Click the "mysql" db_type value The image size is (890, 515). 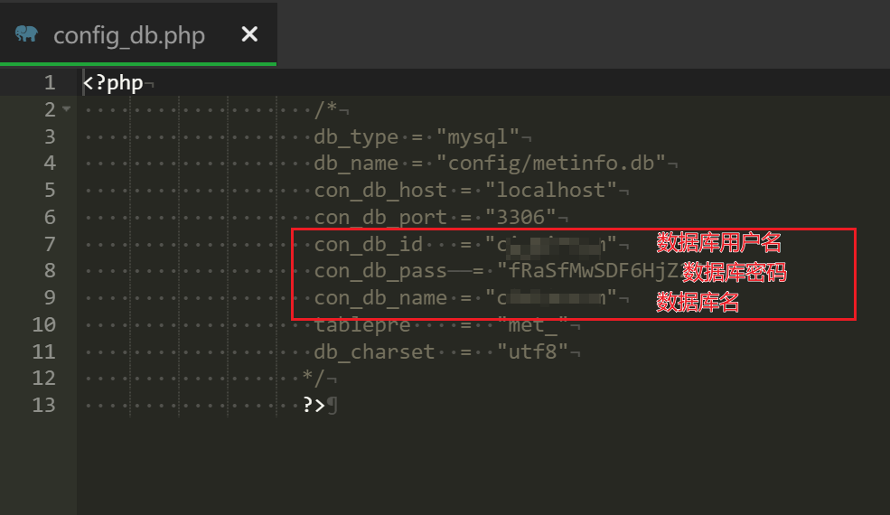point(478,137)
